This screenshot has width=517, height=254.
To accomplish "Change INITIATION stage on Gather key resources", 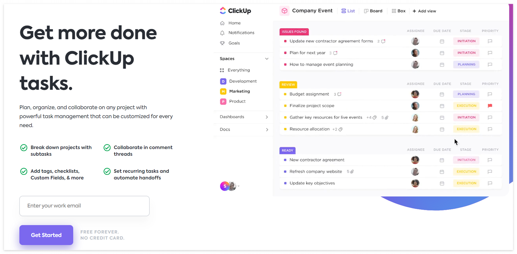I will (466, 117).
